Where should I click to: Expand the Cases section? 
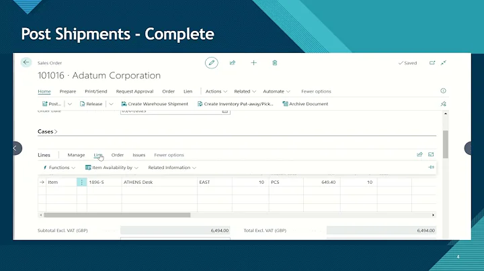[48, 131]
